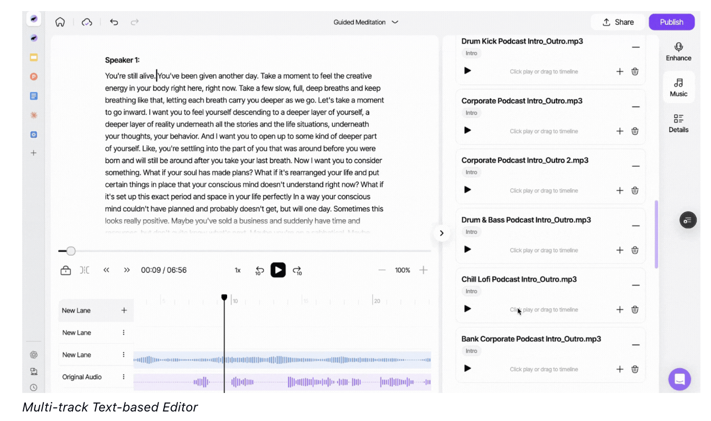The image size is (711, 421).
Task: Add Chill Lofi Podcast track to timeline
Action: click(x=620, y=309)
